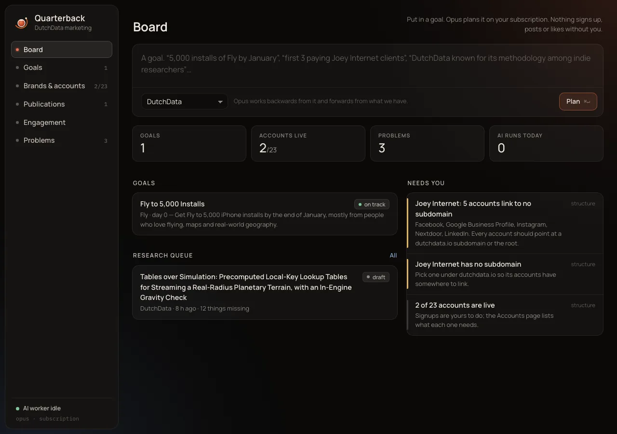The height and width of the screenshot is (434, 617).
Task: Click the count badge beside Problems in the sidebar
Action: tap(106, 141)
